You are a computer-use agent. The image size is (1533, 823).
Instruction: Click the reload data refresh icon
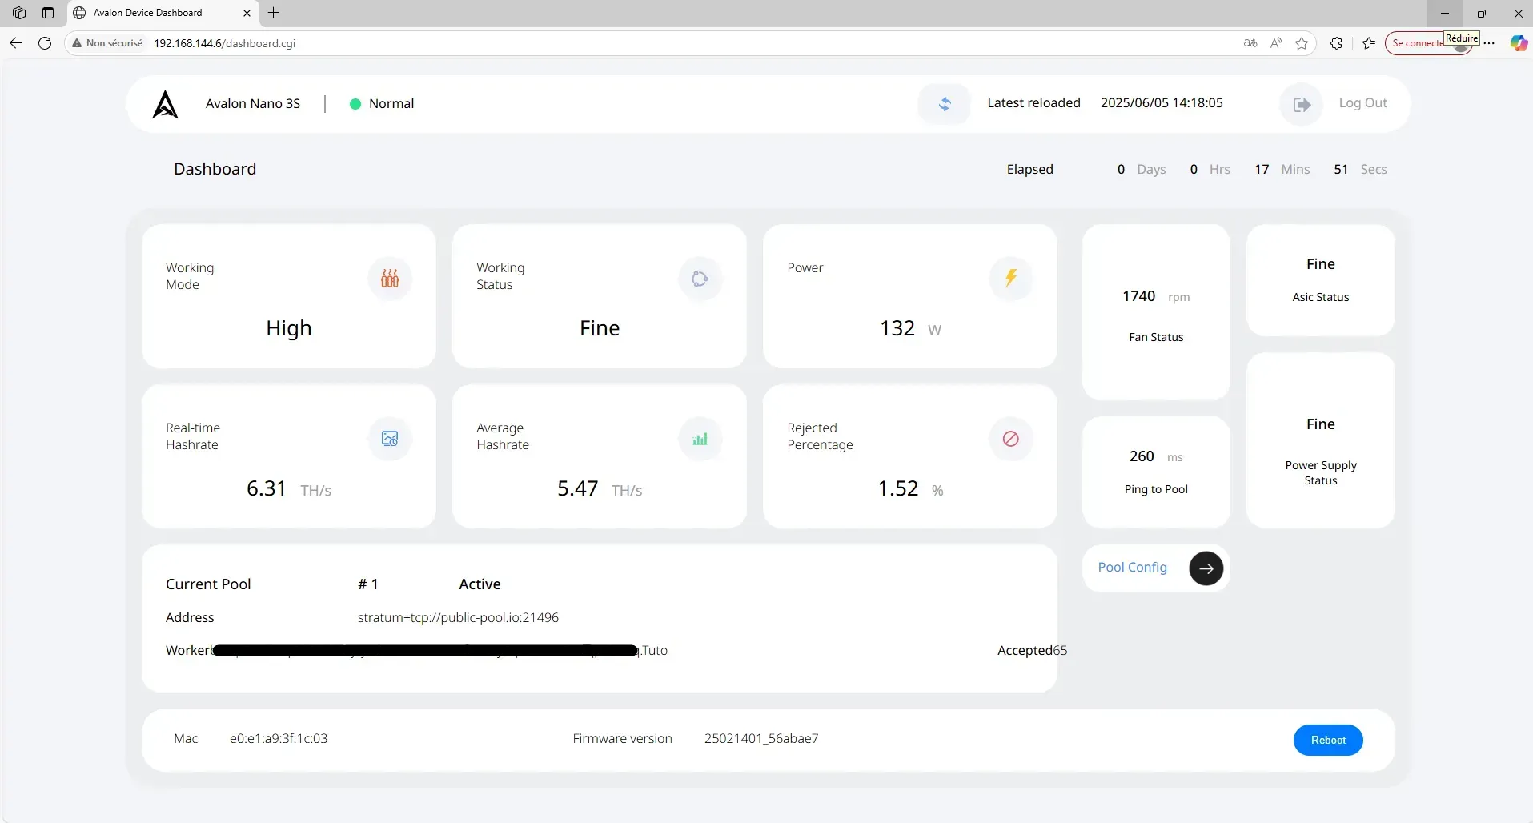tap(945, 104)
